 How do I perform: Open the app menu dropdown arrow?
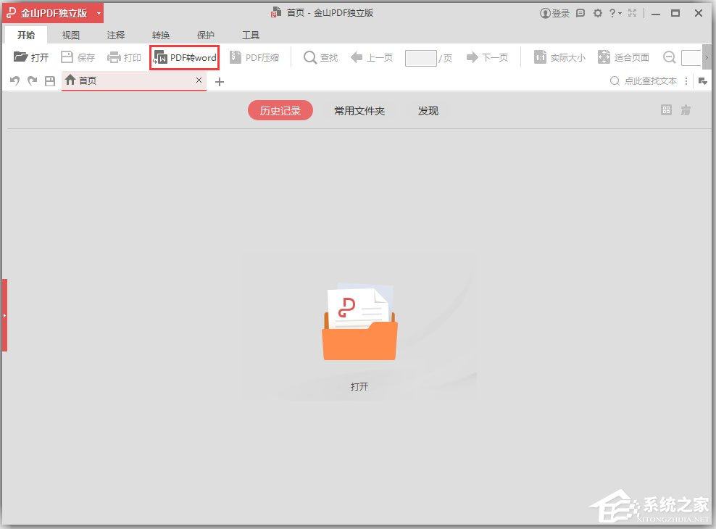(x=99, y=12)
